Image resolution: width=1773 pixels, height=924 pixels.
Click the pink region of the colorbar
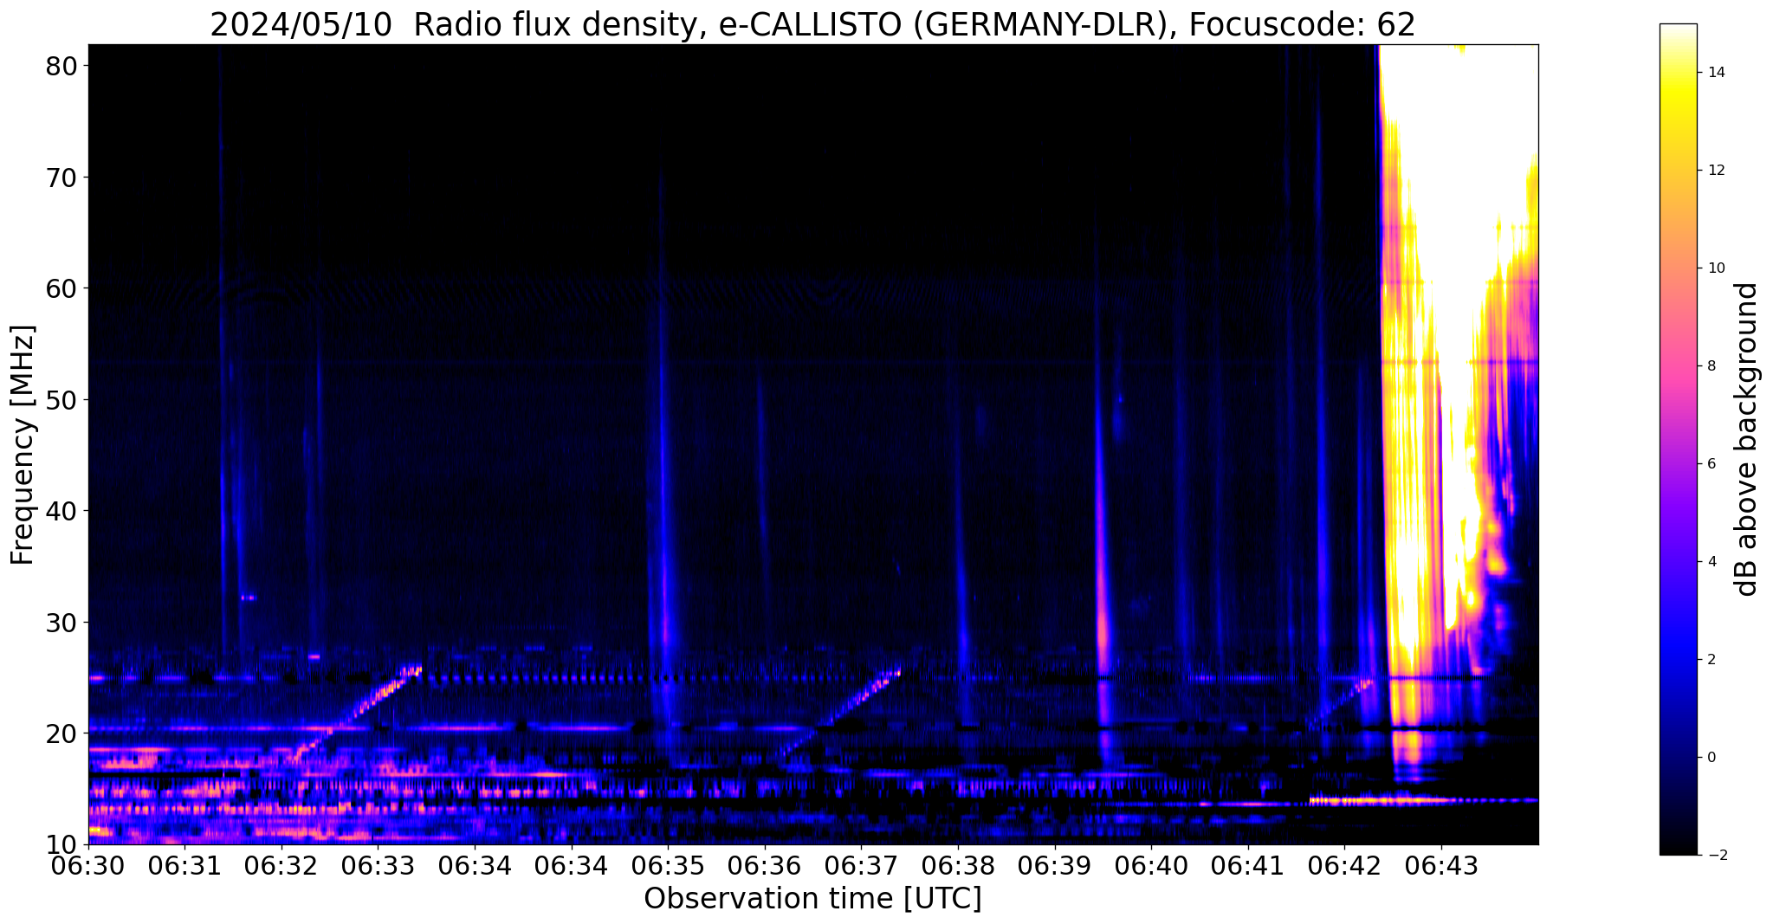pos(1678,364)
